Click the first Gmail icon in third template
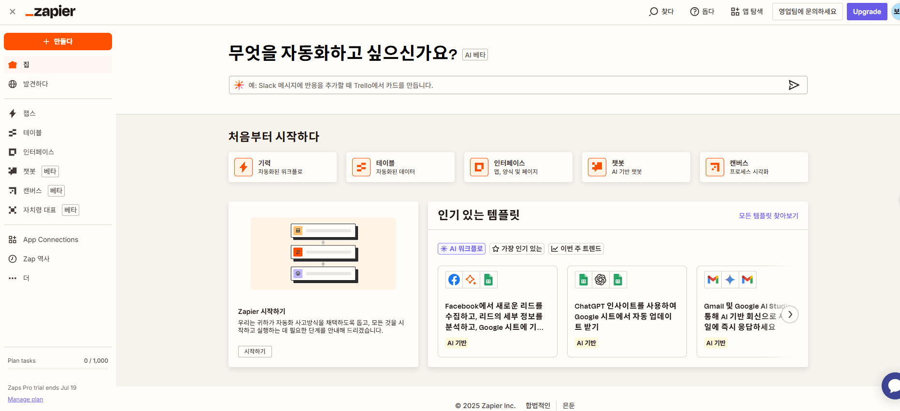This screenshot has width=900, height=411. [x=713, y=280]
